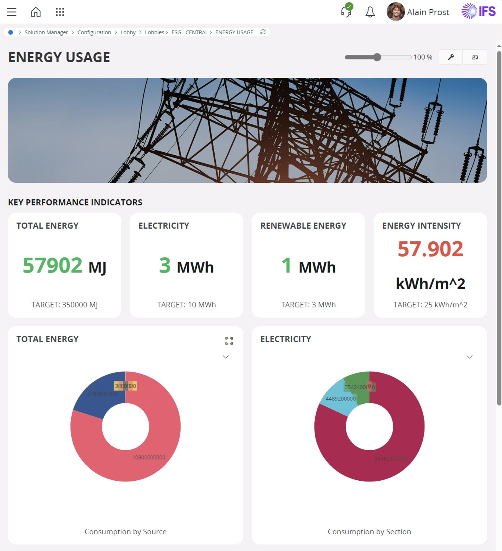Expand the Electricity chart chevron
The height and width of the screenshot is (551, 502).
tap(469, 357)
